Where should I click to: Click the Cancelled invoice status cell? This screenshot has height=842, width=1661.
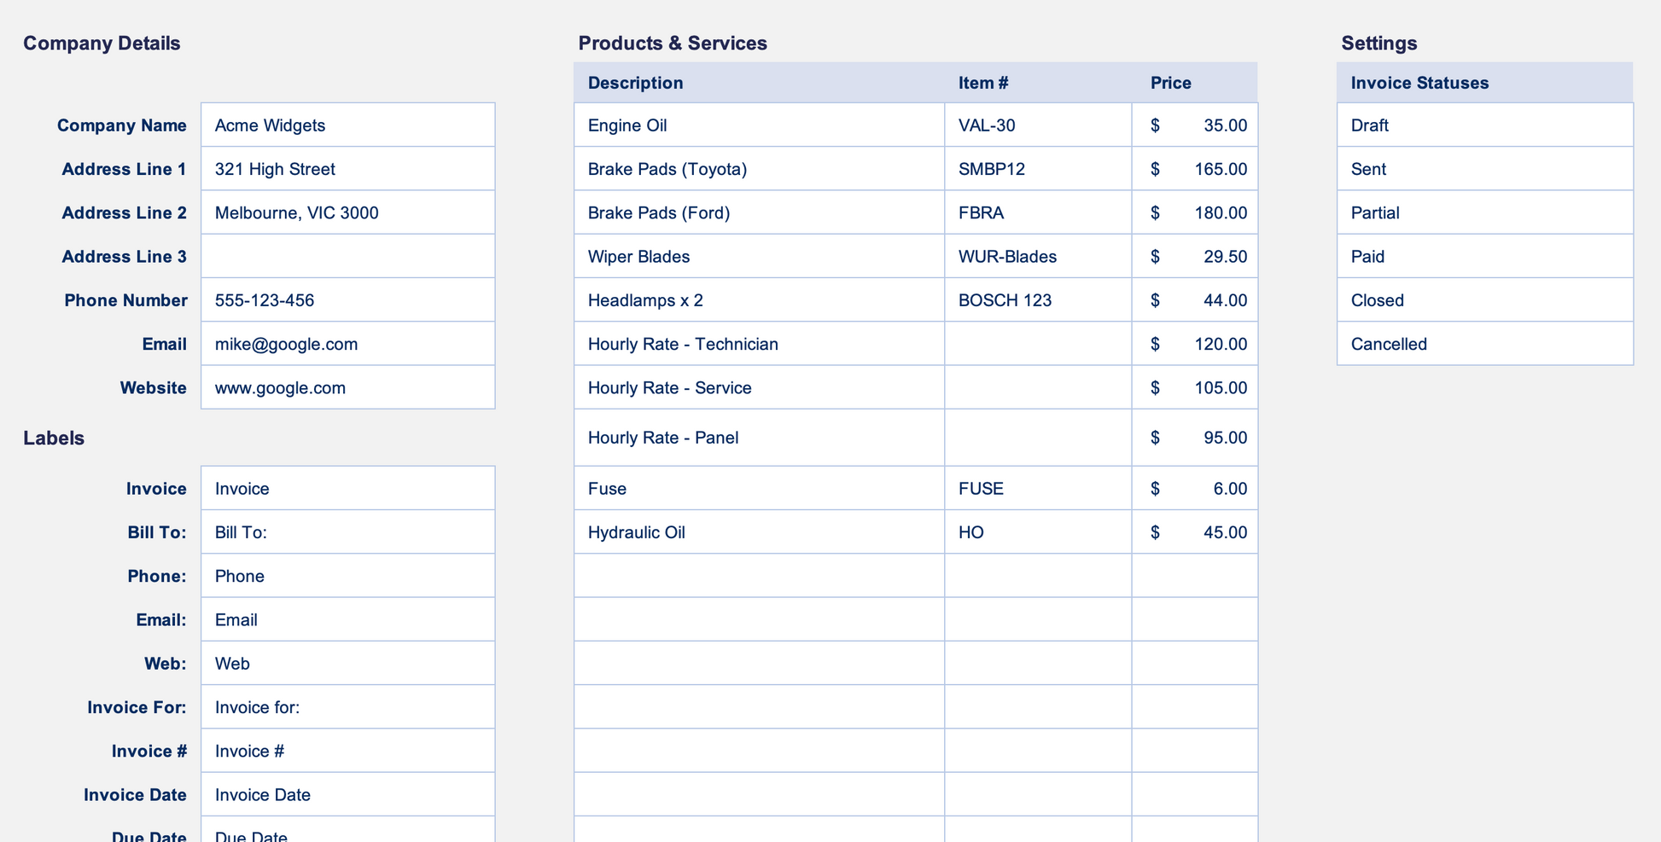coord(1484,344)
